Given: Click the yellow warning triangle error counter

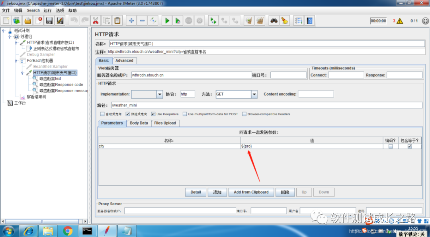Looking at the screenshot, I should click(x=400, y=21).
